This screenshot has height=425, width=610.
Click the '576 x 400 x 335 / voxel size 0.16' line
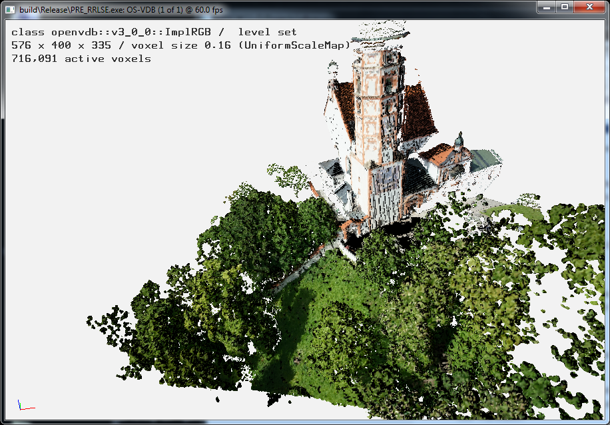click(181, 45)
